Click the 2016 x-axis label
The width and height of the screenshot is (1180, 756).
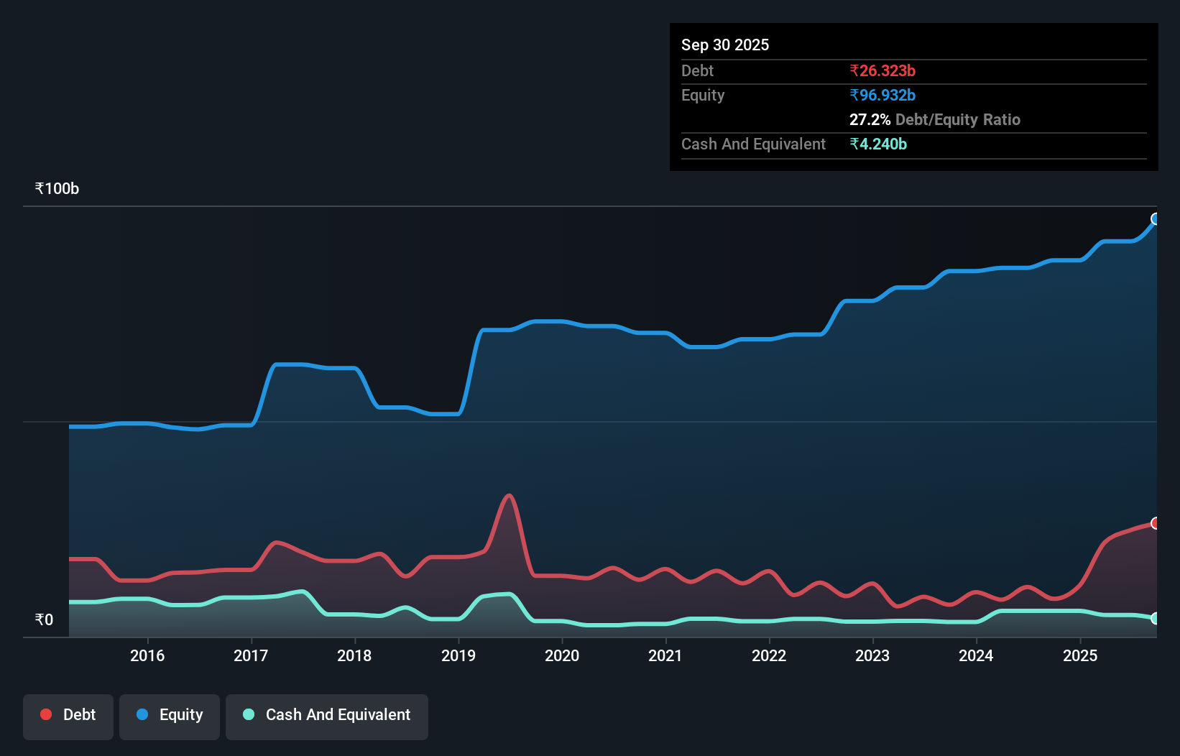[147, 655]
